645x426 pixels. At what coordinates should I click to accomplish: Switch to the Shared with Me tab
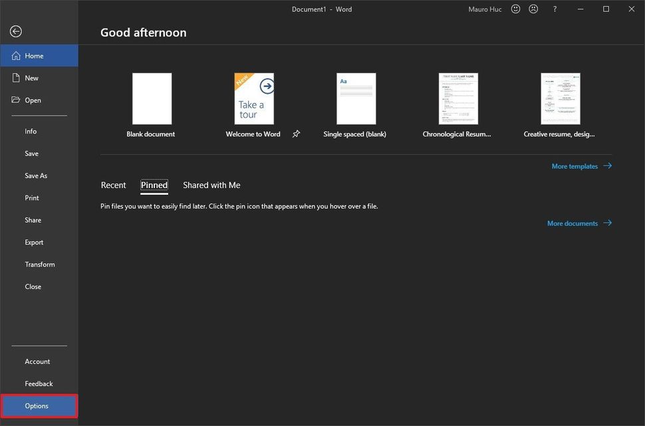tap(211, 185)
